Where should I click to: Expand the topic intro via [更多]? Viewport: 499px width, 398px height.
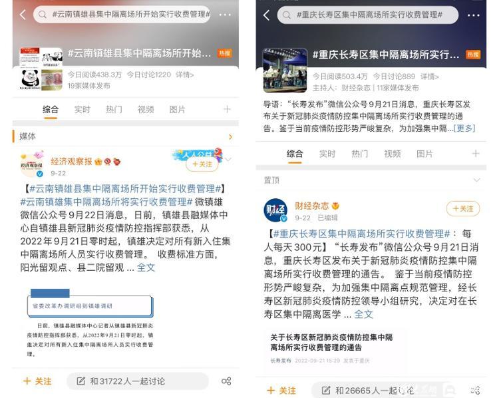pos(464,128)
